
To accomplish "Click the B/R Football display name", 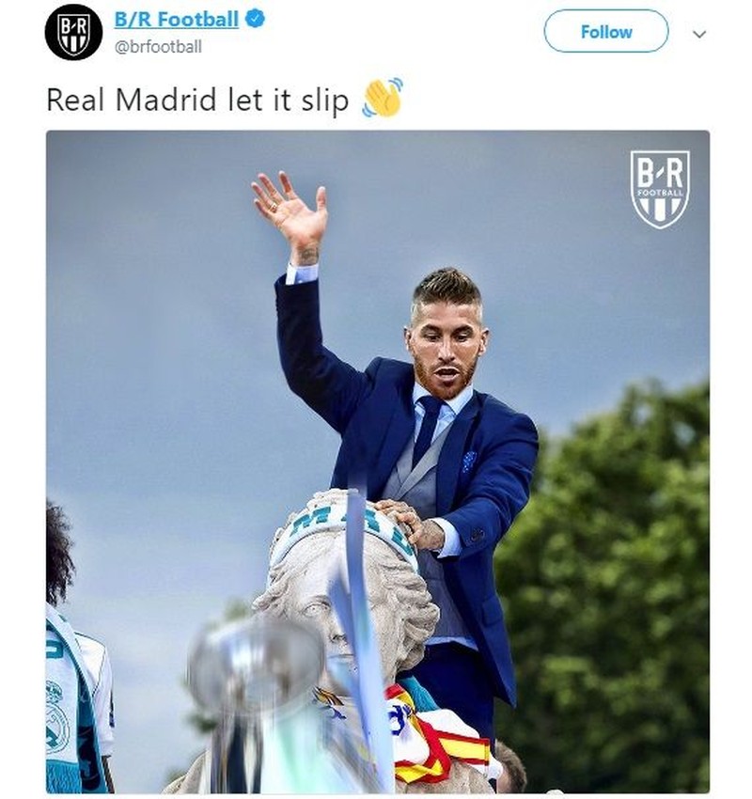I will [x=177, y=20].
